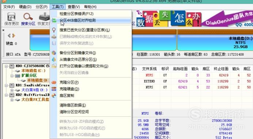Click the 终止柱面 column header
This screenshot has width=253, height=139.
point(221,69)
